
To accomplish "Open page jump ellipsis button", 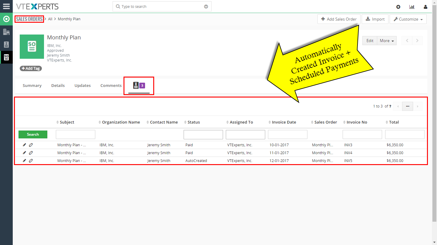I will click(x=408, y=106).
